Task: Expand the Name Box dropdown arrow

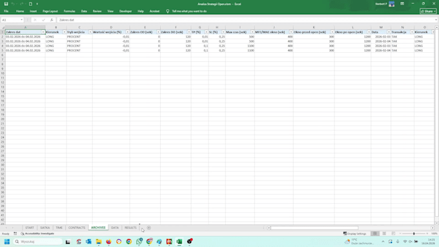Action: (21, 20)
